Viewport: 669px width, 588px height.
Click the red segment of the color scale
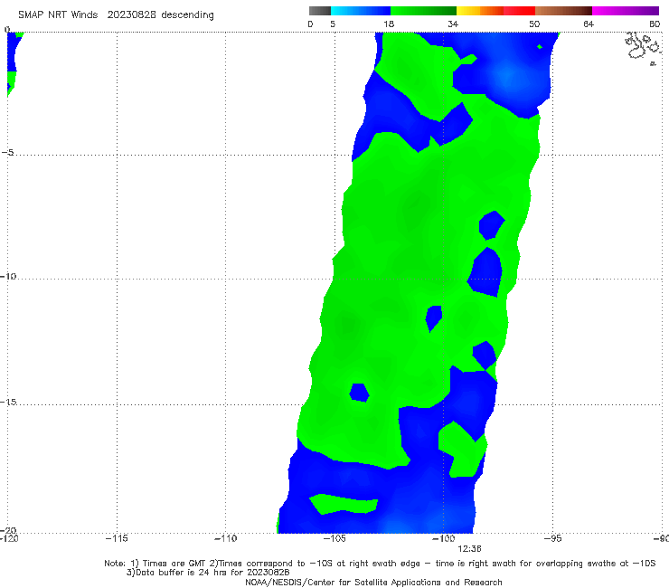click(519, 11)
